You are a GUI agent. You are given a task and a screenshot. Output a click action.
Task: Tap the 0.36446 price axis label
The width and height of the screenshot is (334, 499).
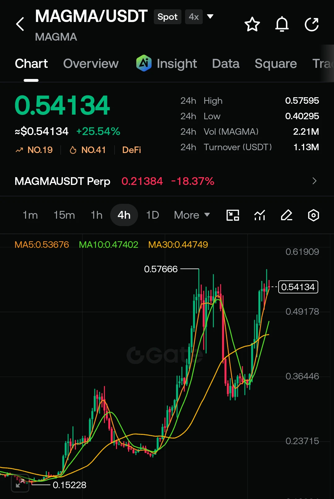302,376
